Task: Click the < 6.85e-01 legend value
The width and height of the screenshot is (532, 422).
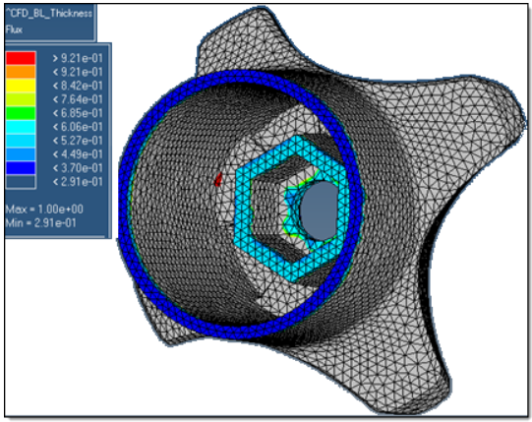Action: (78, 113)
